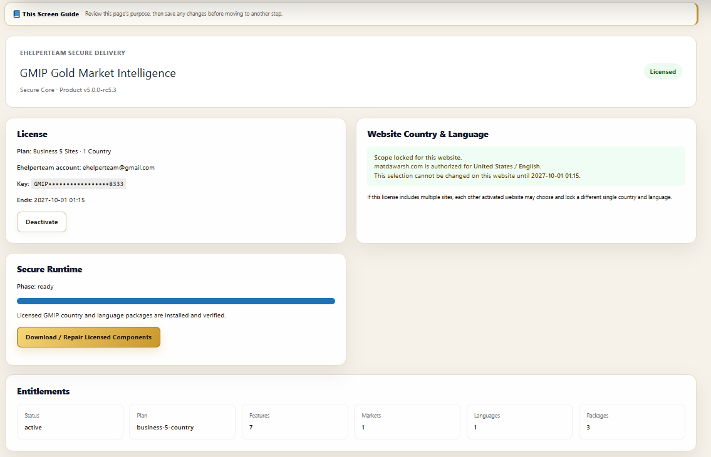
Task: Click the Entitlements section heading
Action: [43, 391]
